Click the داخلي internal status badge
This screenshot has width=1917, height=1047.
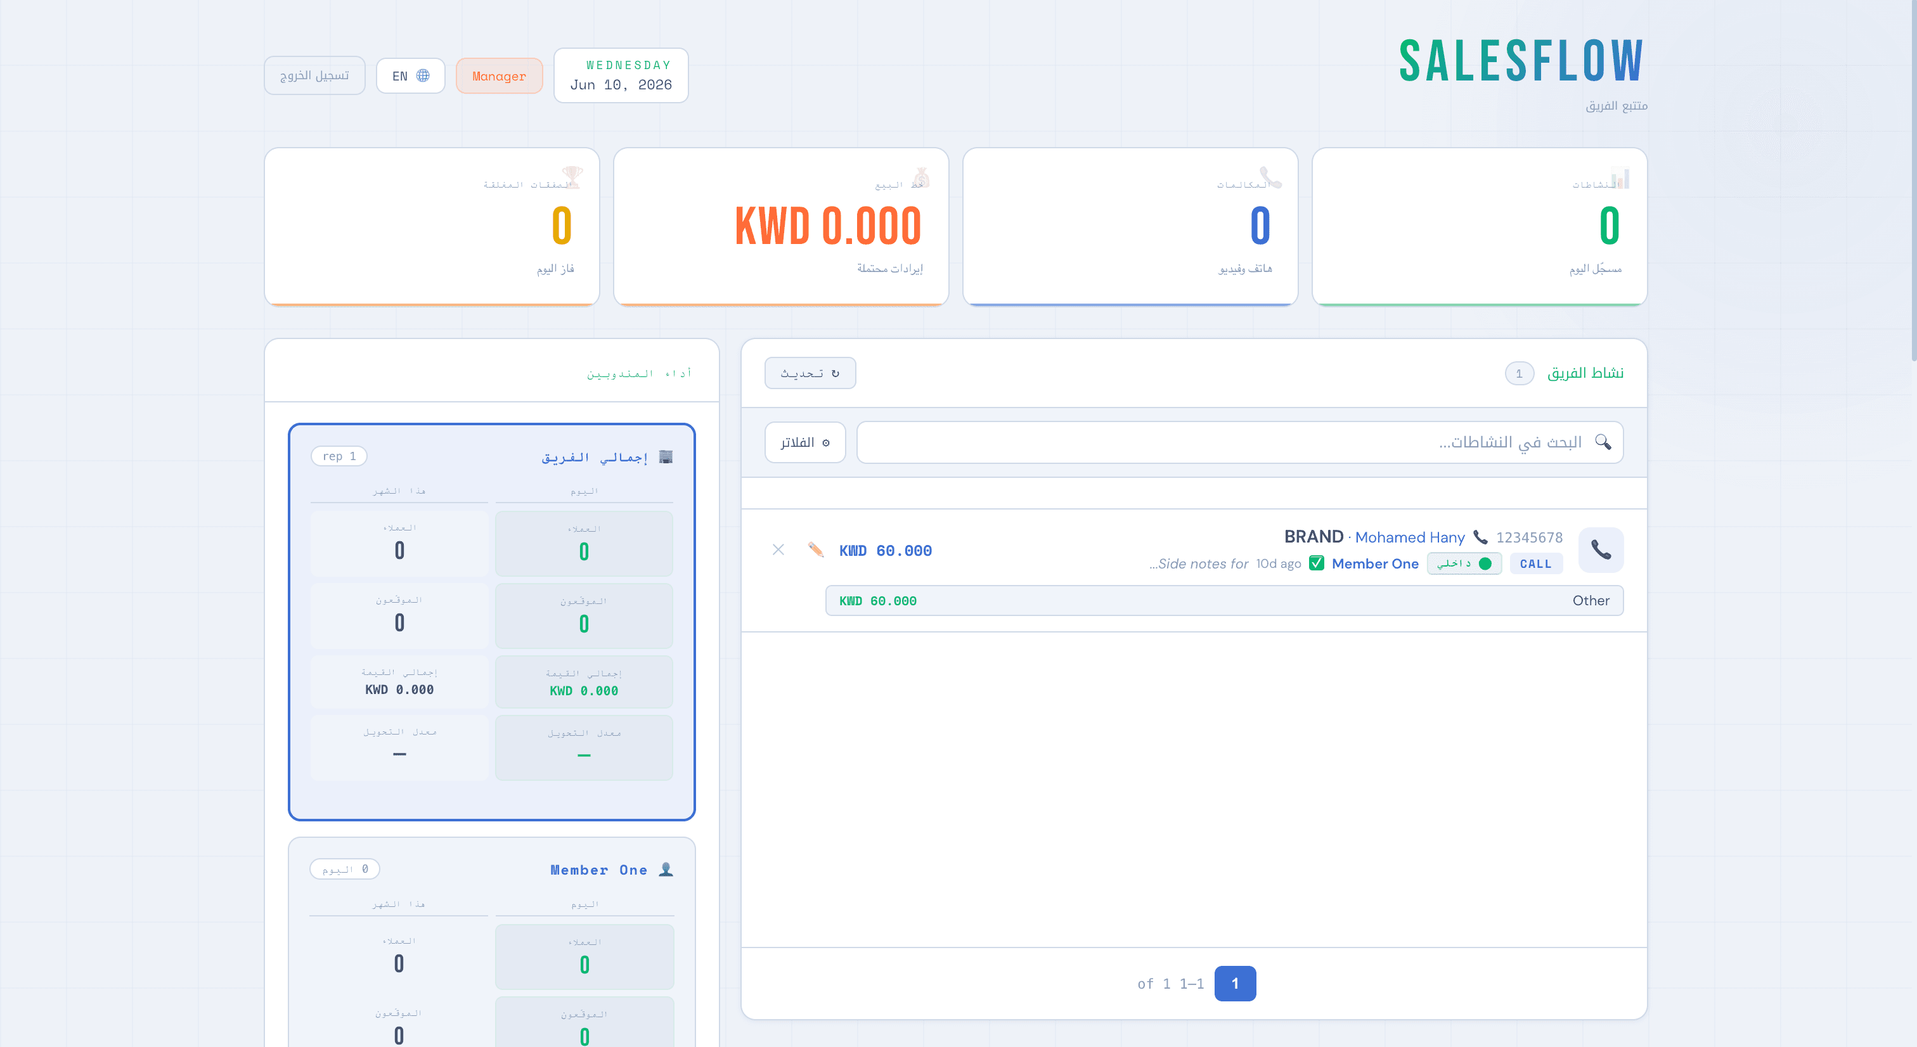click(x=1464, y=563)
